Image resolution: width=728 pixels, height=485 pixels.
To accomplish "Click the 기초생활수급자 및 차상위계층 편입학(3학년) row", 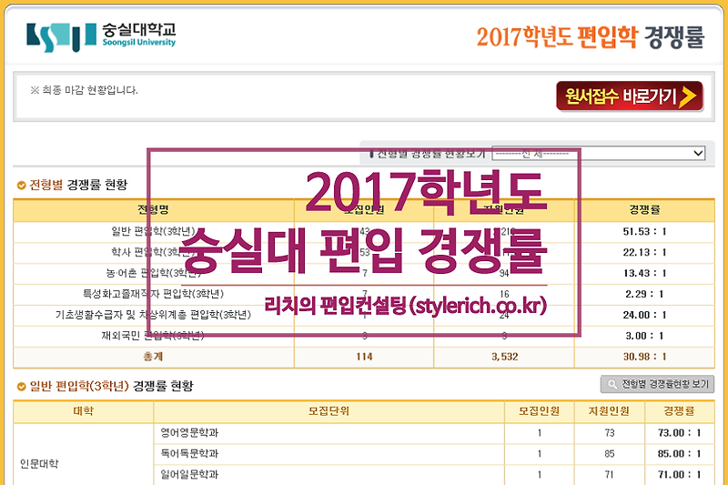I will coord(363,315).
